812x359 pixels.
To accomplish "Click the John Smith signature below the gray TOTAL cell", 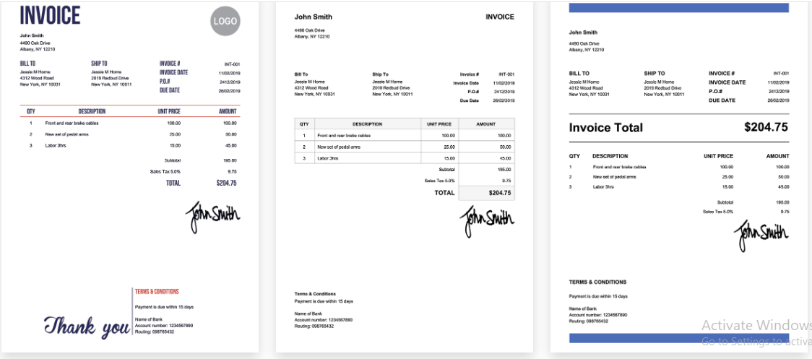I will click(487, 221).
